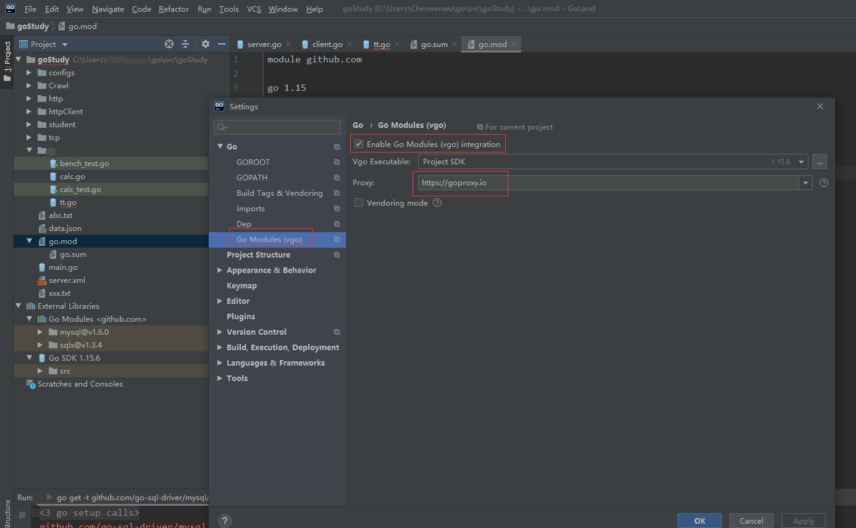Expand the folded go setup calls line
Screen dimensions: 856x528
[36, 513]
